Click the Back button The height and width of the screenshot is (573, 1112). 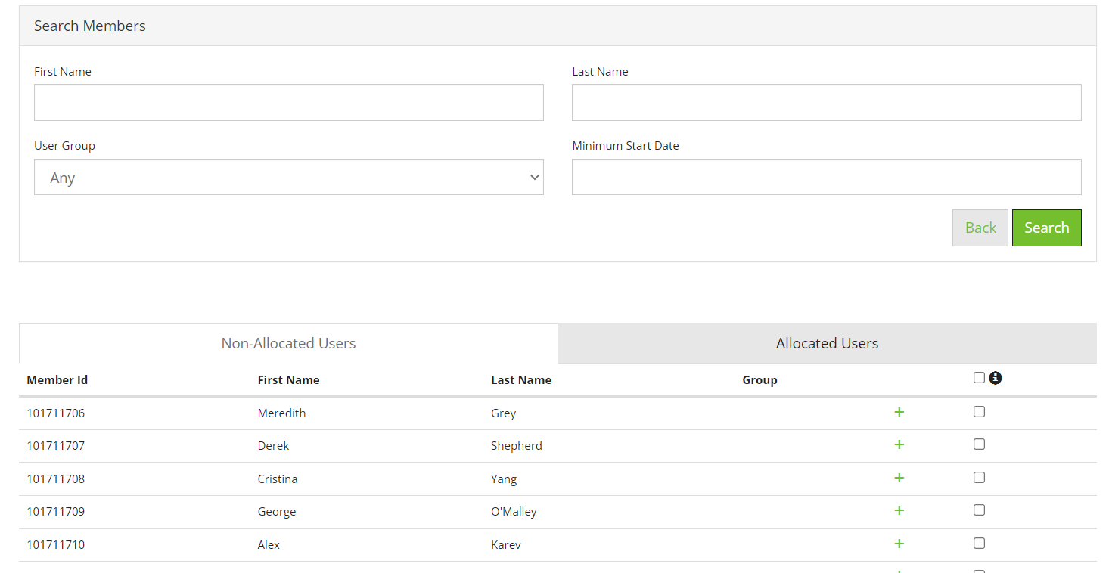980,228
